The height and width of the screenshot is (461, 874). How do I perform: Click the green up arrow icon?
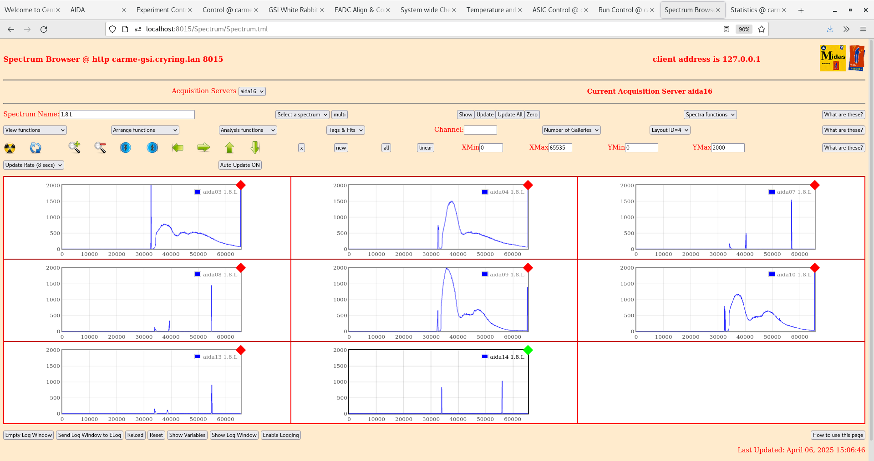pos(229,147)
